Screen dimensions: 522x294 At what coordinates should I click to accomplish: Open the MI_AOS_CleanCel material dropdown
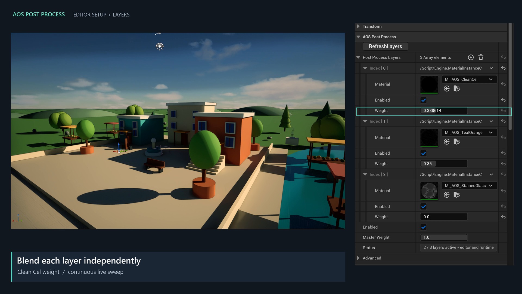pyautogui.click(x=469, y=79)
